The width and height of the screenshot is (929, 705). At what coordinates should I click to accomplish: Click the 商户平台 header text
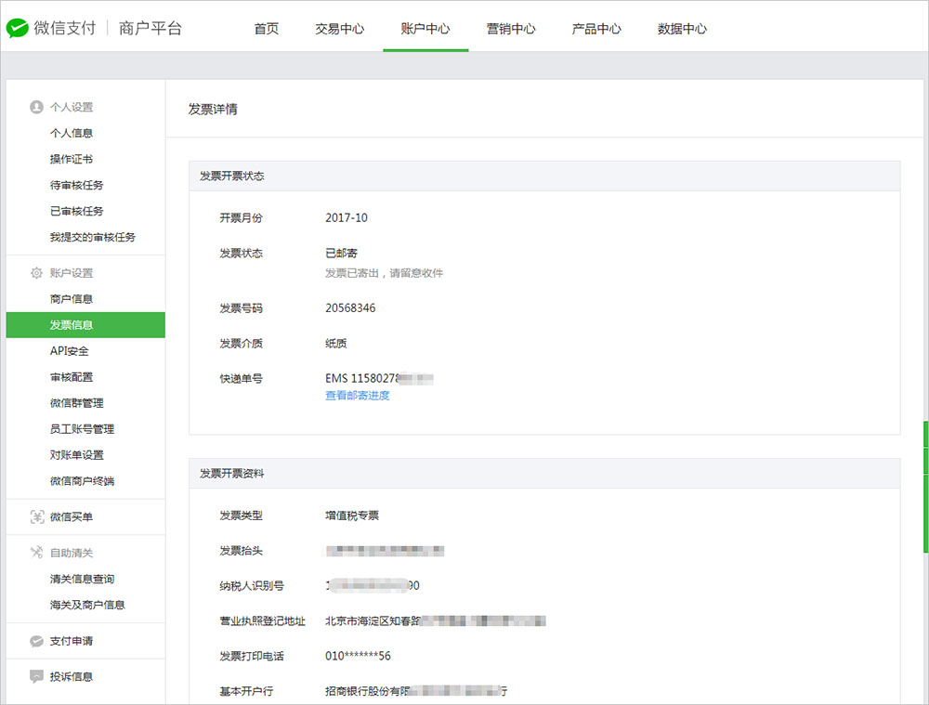[x=150, y=28]
